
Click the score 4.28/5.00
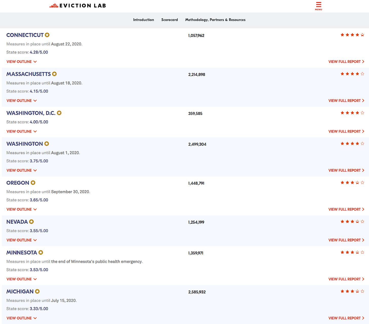coord(39,52)
